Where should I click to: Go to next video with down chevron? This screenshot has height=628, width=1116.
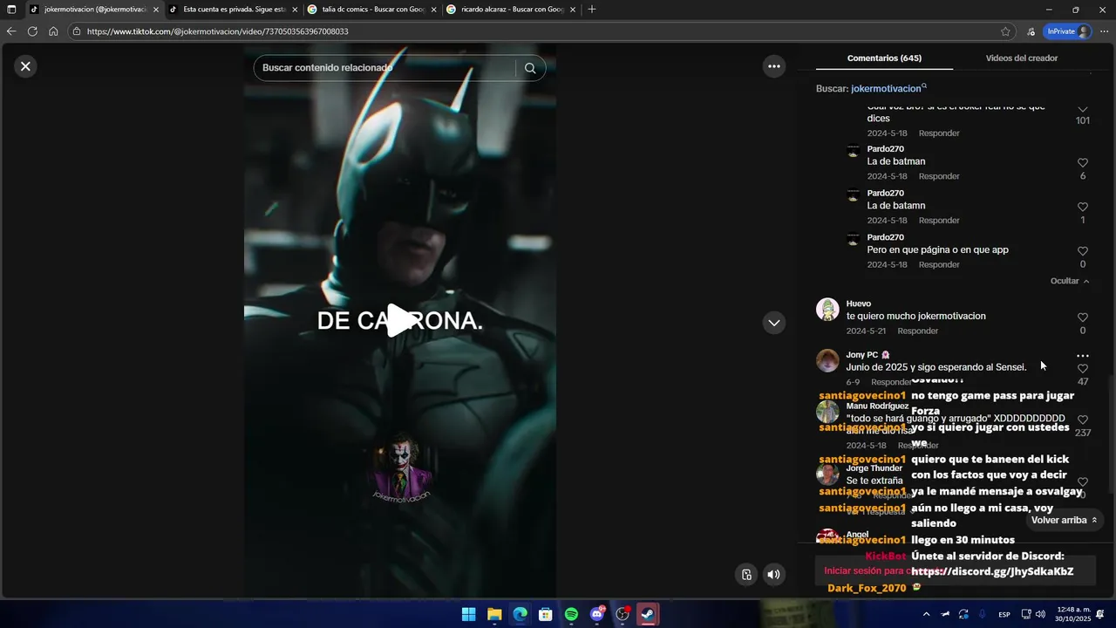tap(773, 323)
